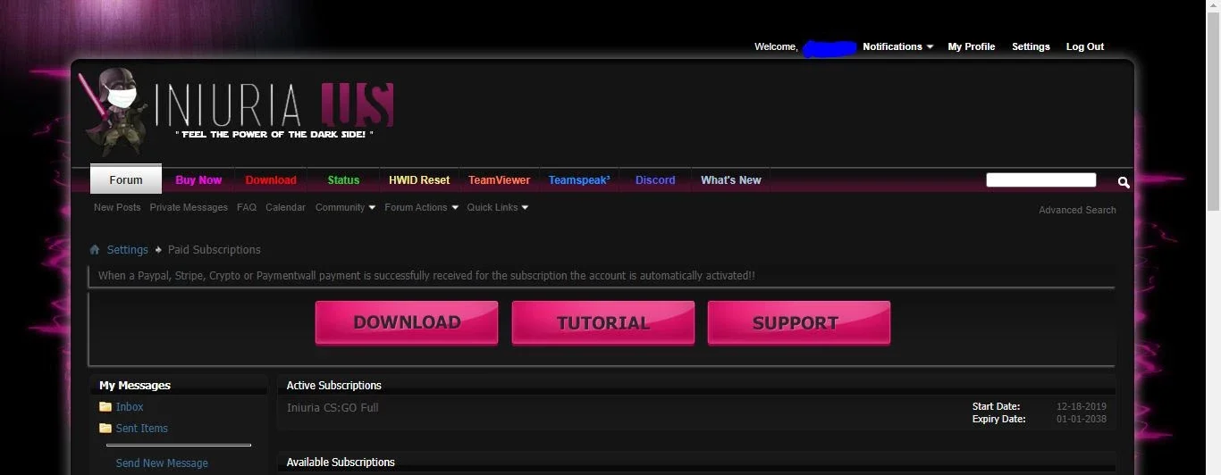Open the Settings link in top bar
This screenshot has height=475, width=1221.
point(1031,46)
